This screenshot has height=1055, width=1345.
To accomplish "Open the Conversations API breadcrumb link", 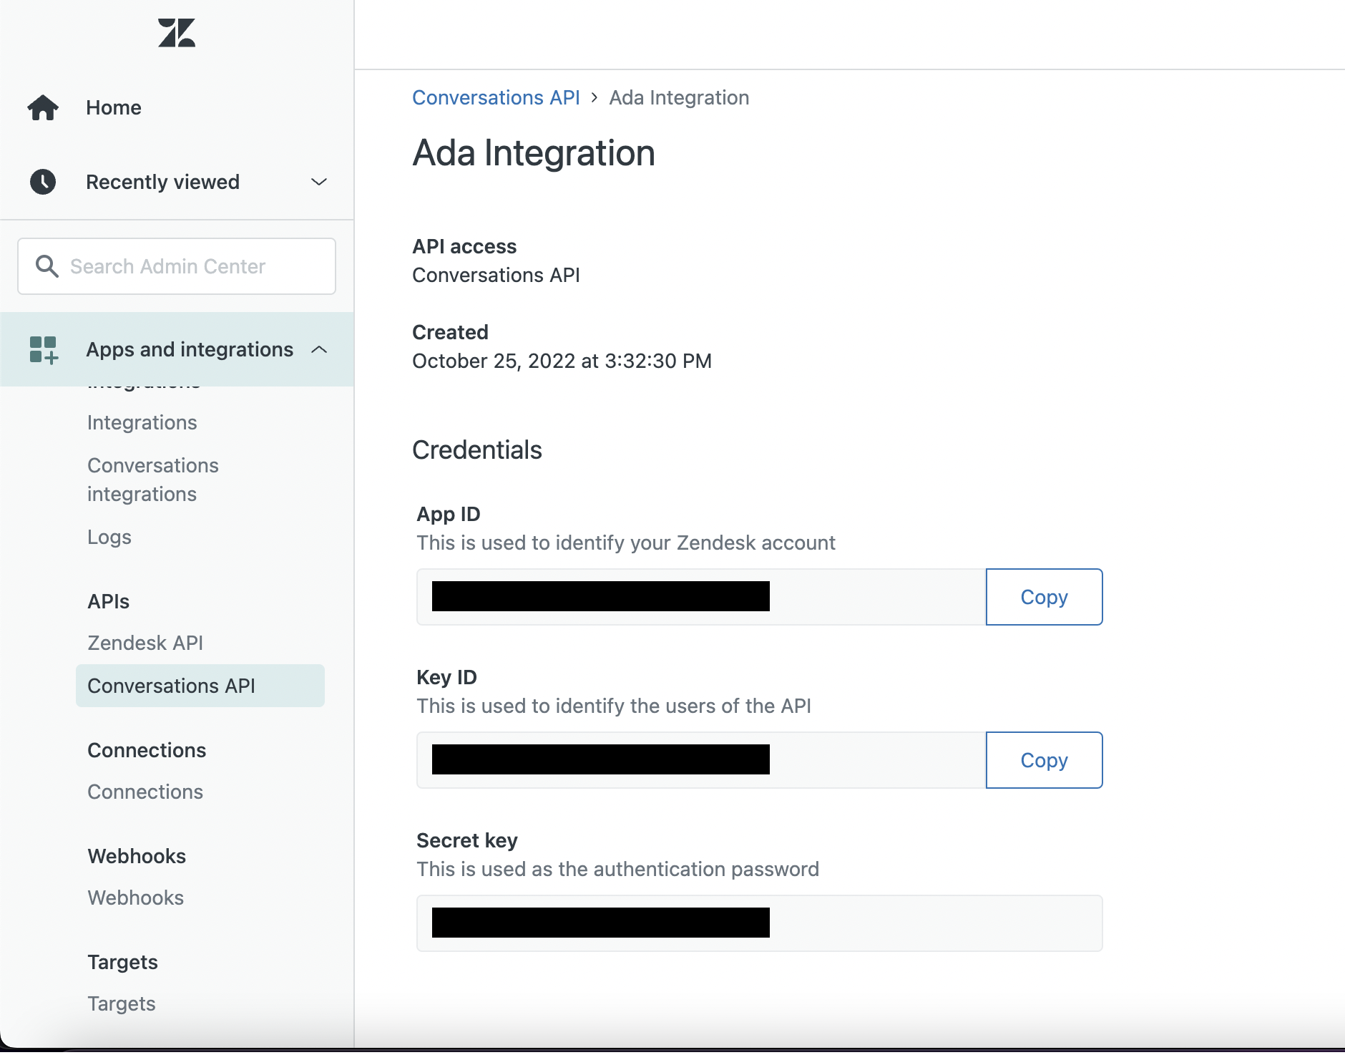I will pos(496,97).
